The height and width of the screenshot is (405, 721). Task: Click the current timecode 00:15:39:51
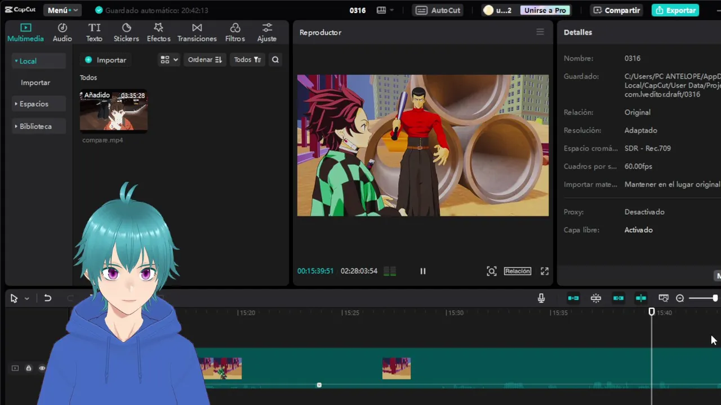(315, 271)
